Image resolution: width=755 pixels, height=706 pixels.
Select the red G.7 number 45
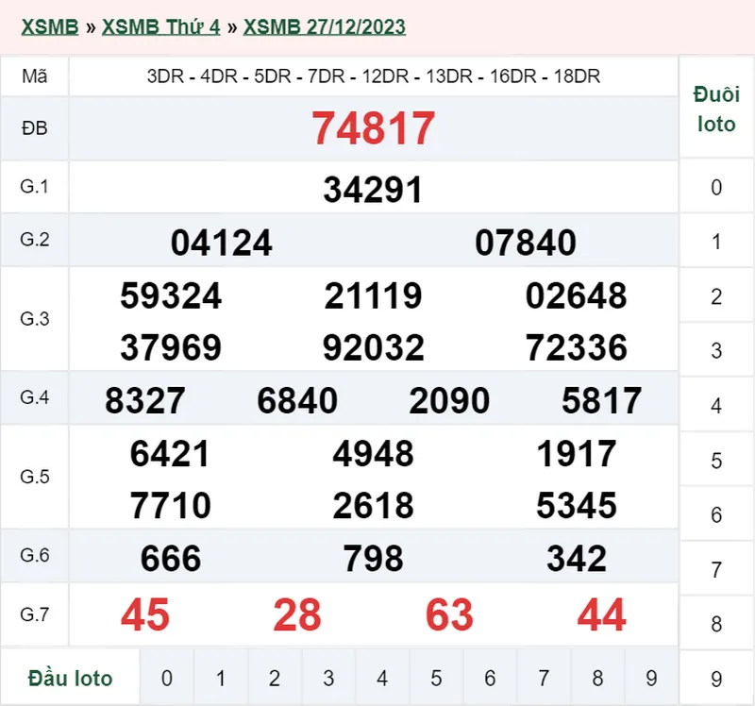pyautogui.click(x=145, y=615)
